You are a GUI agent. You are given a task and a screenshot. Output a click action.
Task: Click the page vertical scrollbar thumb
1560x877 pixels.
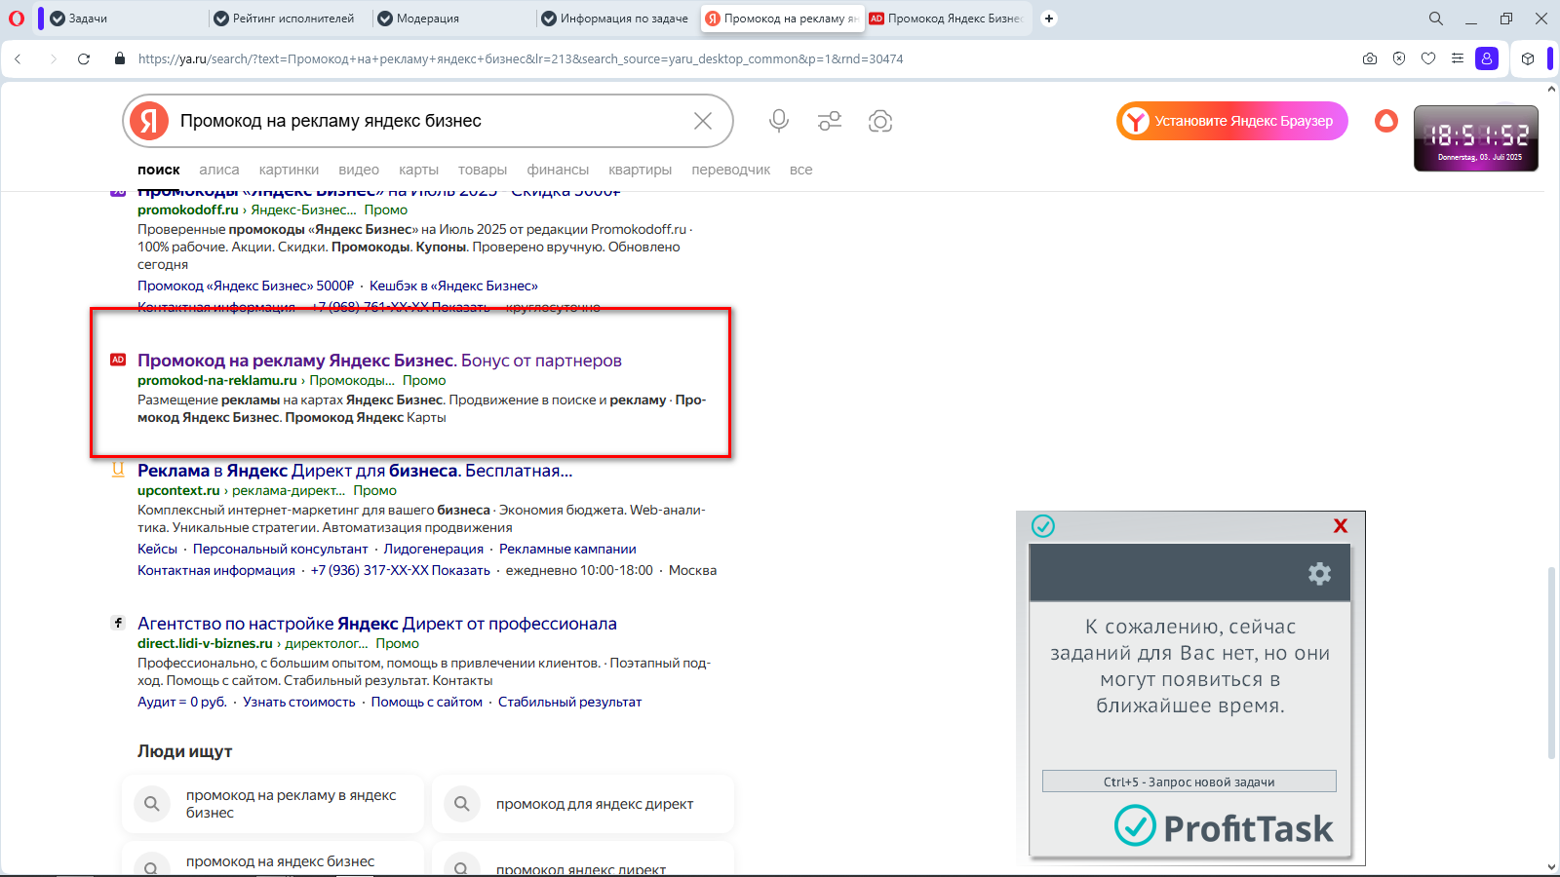[x=1551, y=663]
